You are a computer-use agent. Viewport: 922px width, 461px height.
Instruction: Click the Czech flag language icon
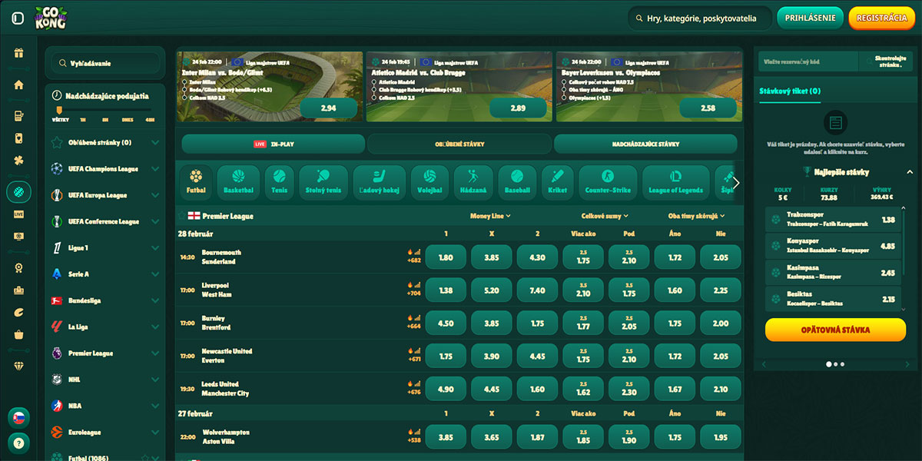click(18, 417)
